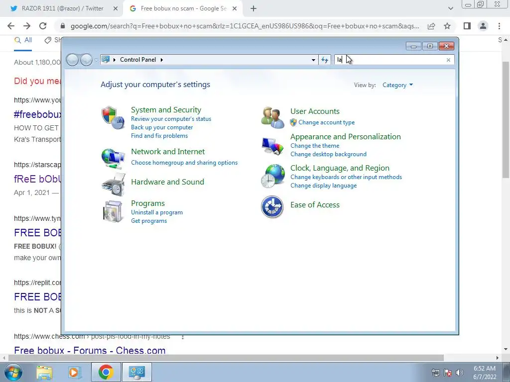
Task: Go back in Chrome browser
Action: coord(11,26)
